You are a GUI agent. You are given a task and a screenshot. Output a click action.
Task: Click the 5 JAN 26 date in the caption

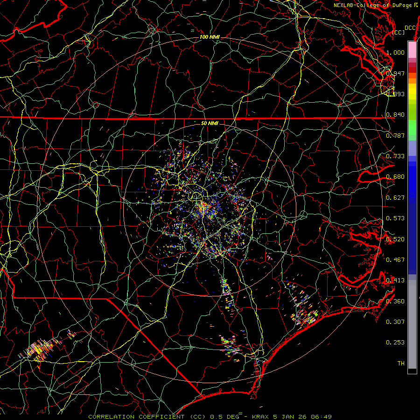pyautogui.click(x=290, y=417)
